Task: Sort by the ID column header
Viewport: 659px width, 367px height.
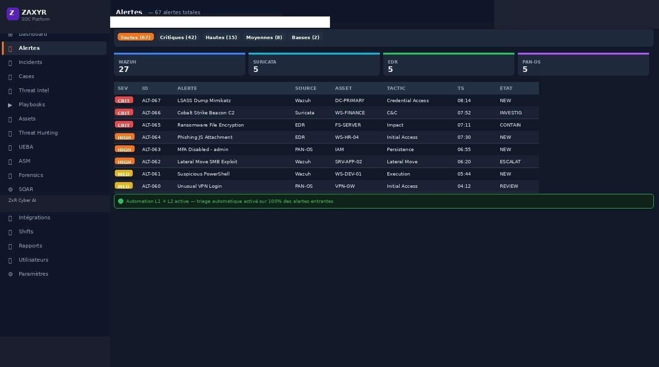Action: tap(145, 88)
